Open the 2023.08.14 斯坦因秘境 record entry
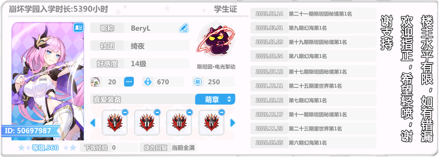This screenshot has width=439, height=157. click(x=313, y=14)
